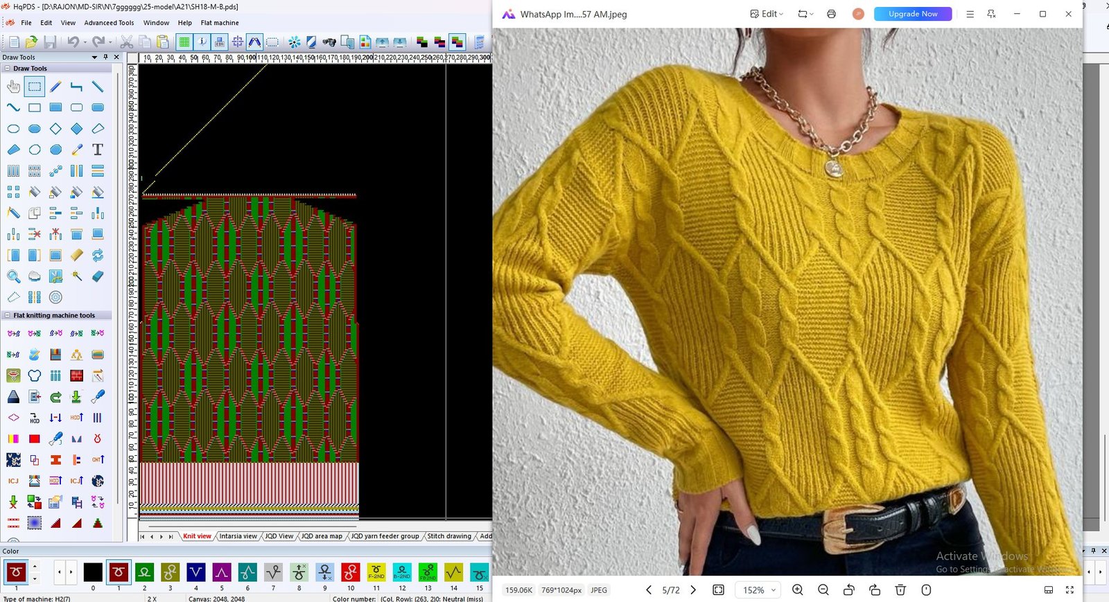Viewport: 1109px width, 602px height.
Task: Go to the next image arrow
Action: click(693, 590)
